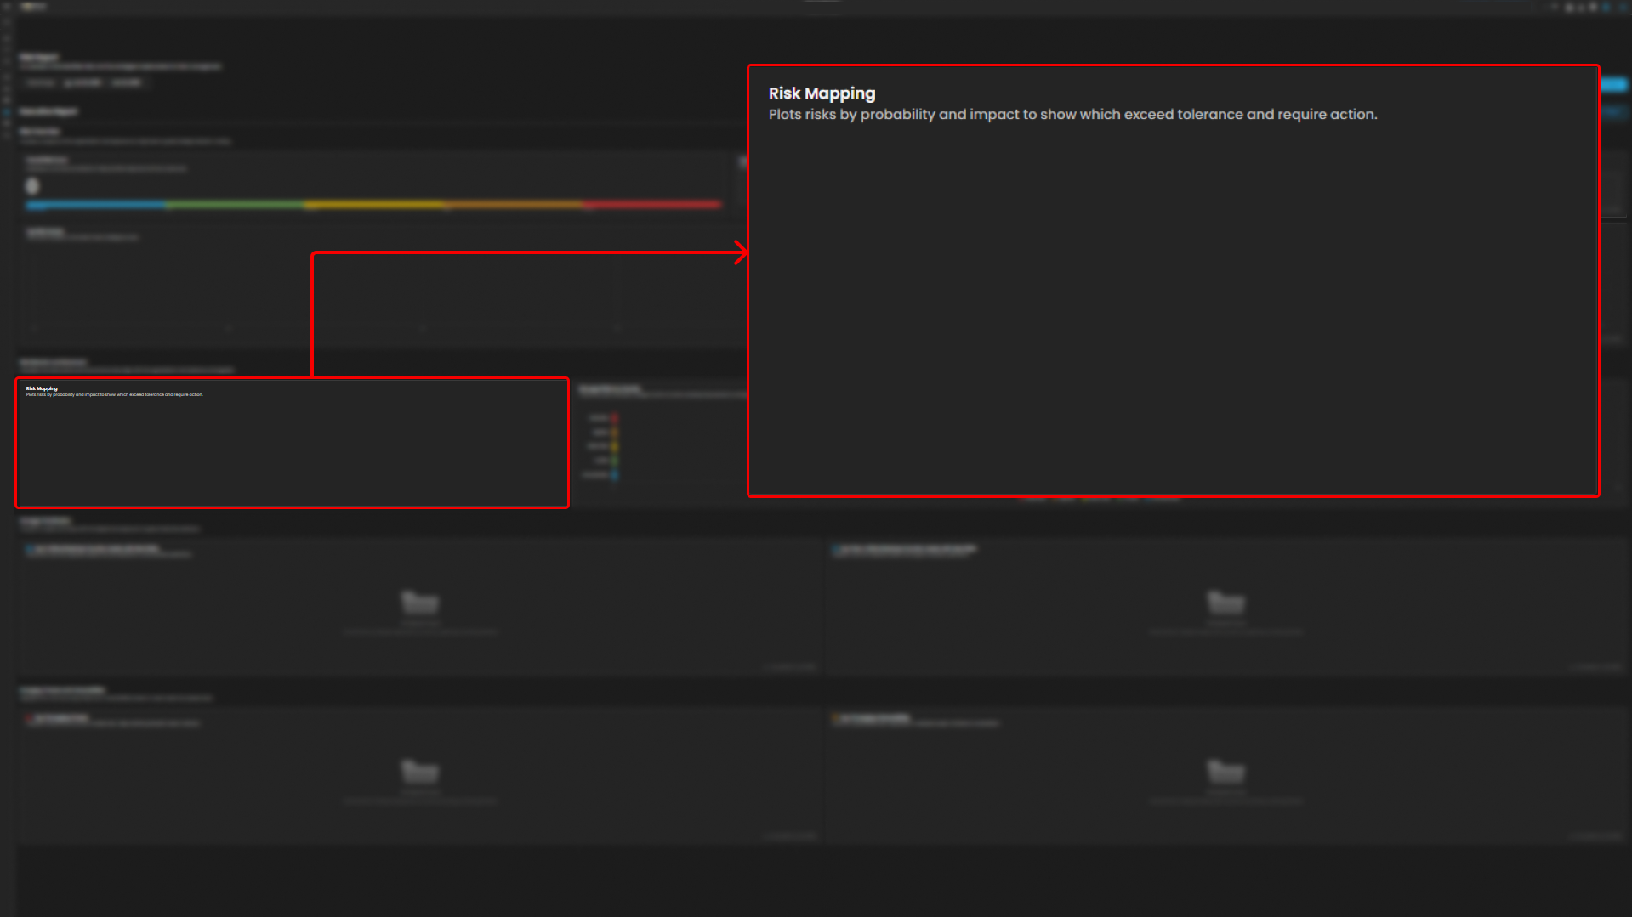1632x917 pixels.
Task: Click the first filter chip under the report title
Action: [40, 82]
